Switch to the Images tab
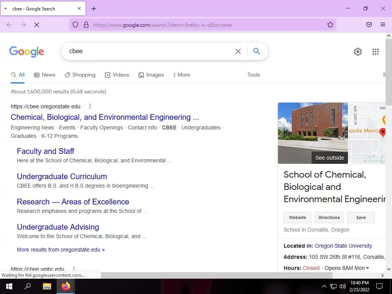Image resolution: width=392 pixels, height=294 pixels. tap(151, 75)
